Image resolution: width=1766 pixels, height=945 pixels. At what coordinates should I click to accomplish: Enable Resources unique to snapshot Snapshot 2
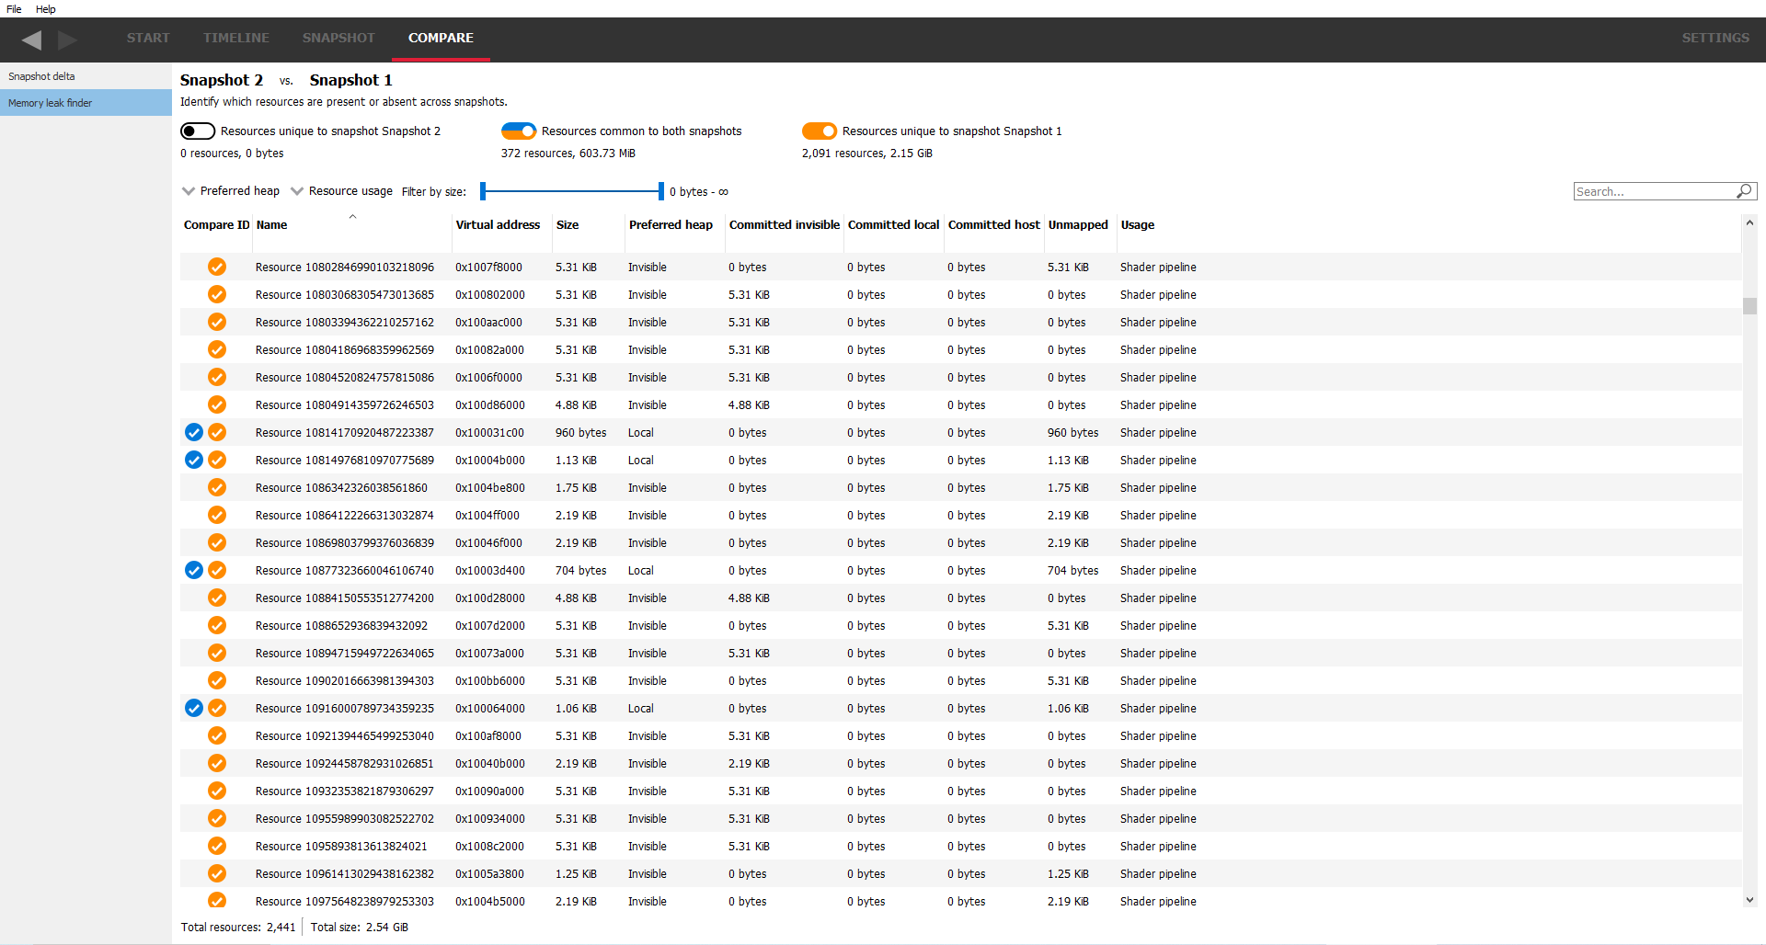(x=198, y=131)
